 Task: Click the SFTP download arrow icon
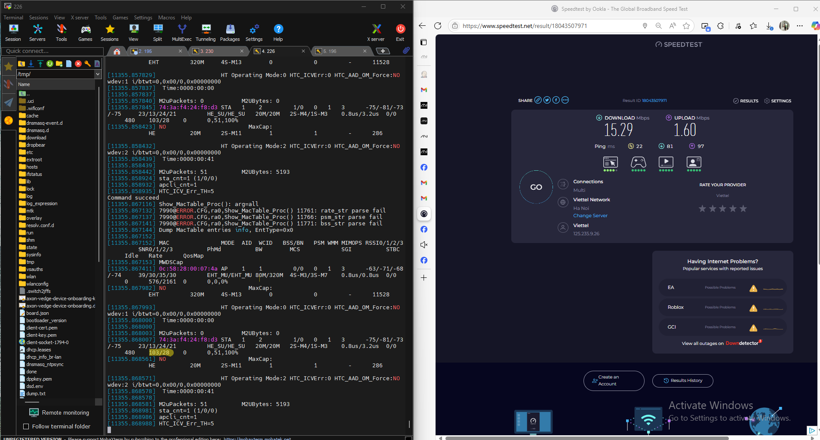coord(31,64)
